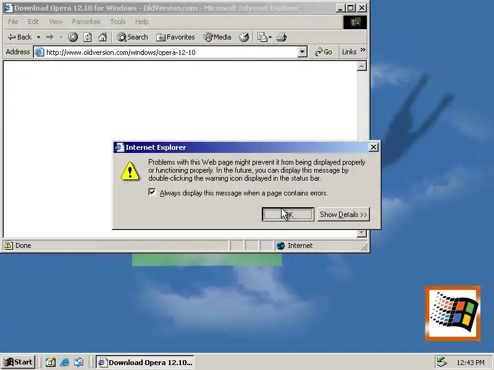Minimize the Internet Explorer window

click(x=340, y=8)
